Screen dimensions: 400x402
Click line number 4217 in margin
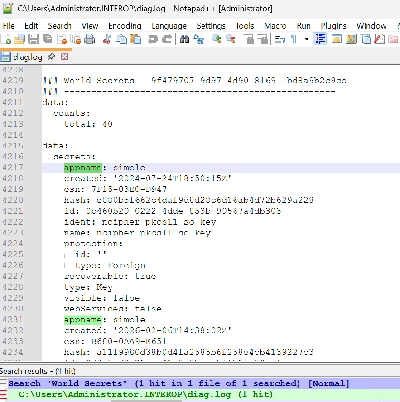(13, 167)
